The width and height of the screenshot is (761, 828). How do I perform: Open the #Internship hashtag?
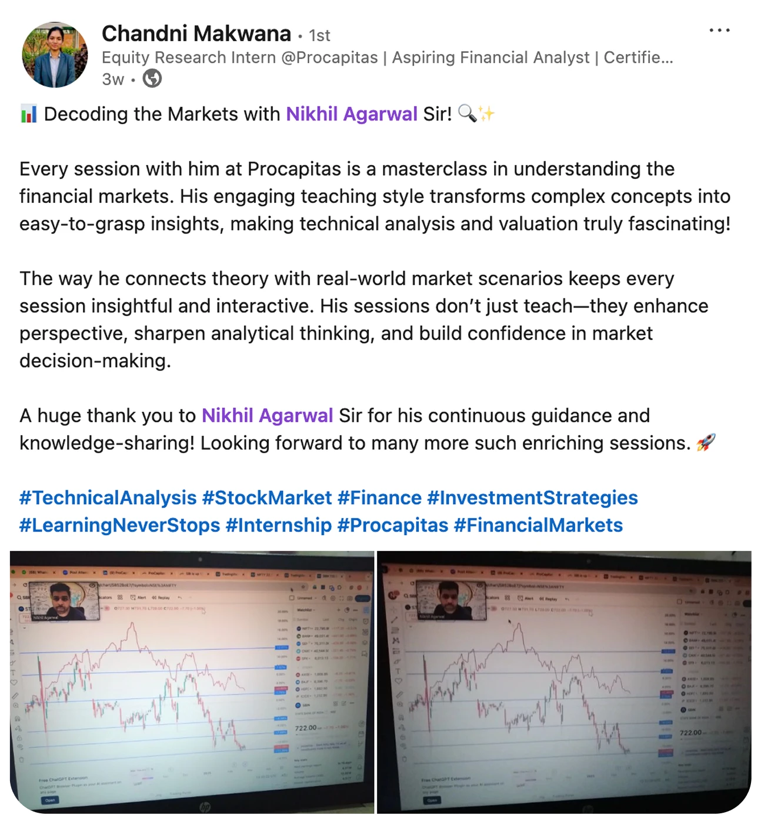(279, 525)
